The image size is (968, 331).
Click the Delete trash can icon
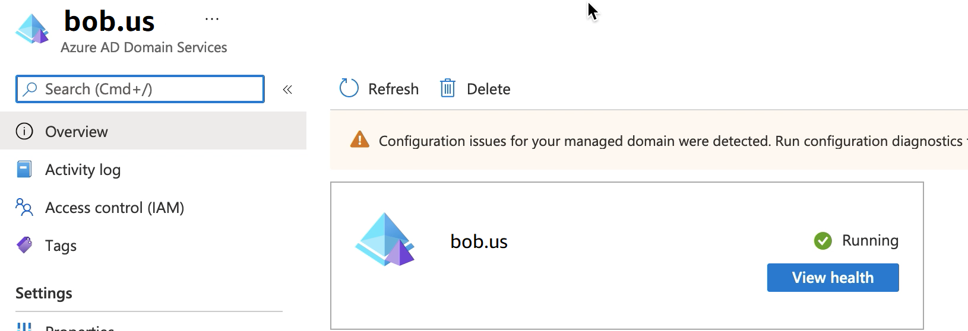coord(447,88)
